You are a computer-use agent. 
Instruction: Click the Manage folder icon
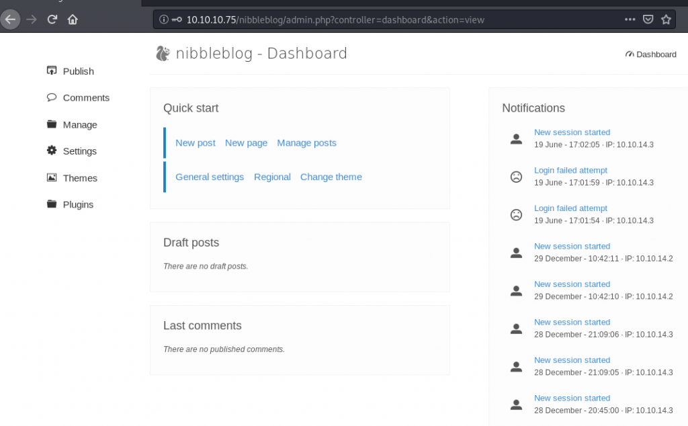pos(52,124)
